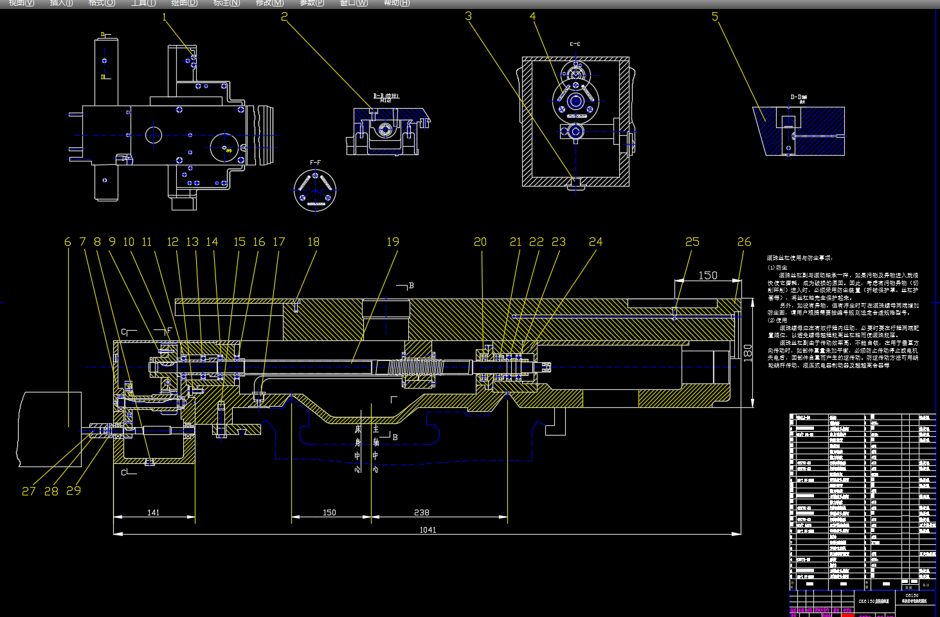Open the 修改(M) menu
This screenshot has height=617, width=940.
[x=269, y=3]
